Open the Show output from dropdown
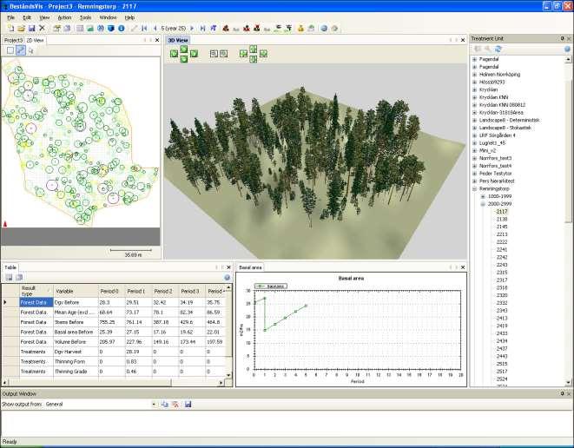 click(x=154, y=404)
